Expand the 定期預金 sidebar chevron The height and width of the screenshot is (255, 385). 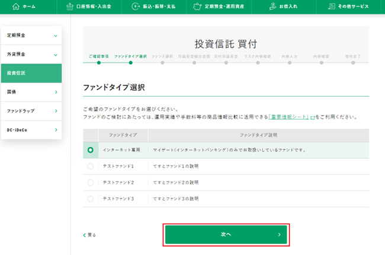56,36
